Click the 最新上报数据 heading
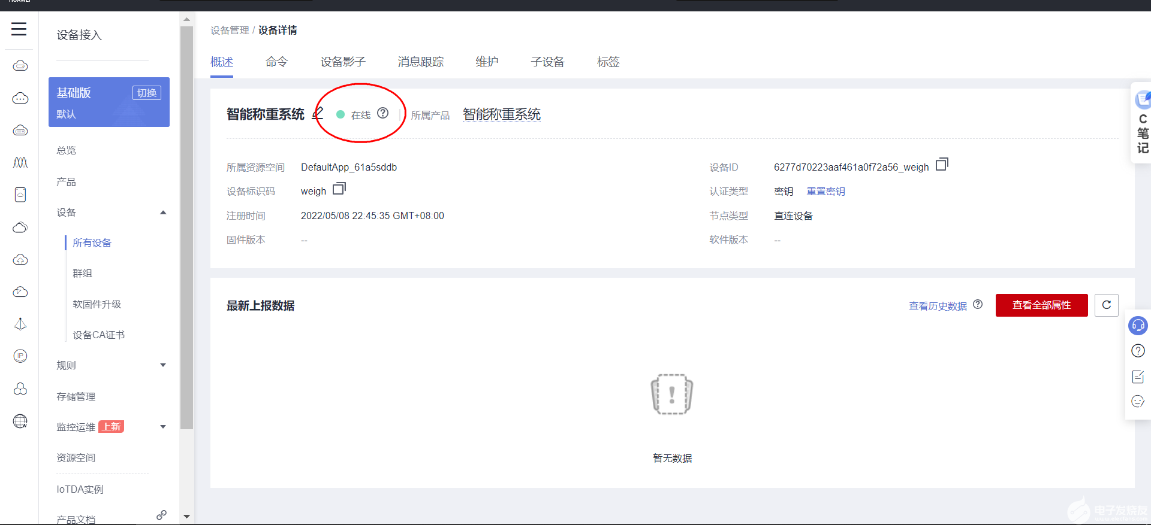The width and height of the screenshot is (1151, 525). pos(261,305)
